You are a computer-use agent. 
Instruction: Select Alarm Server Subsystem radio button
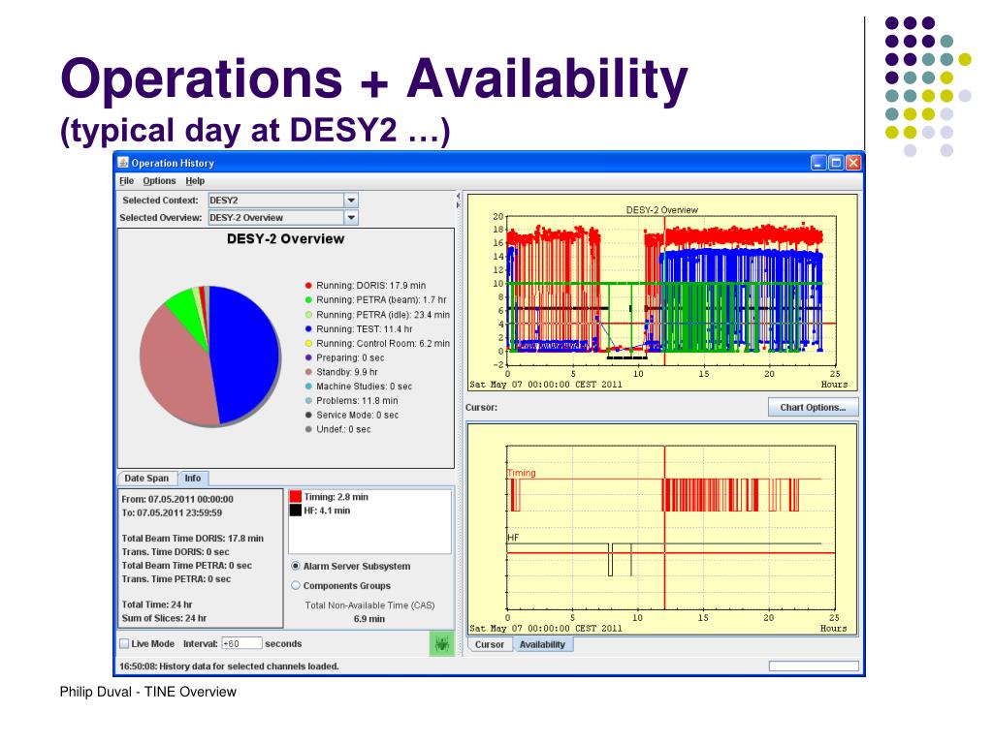coord(296,566)
